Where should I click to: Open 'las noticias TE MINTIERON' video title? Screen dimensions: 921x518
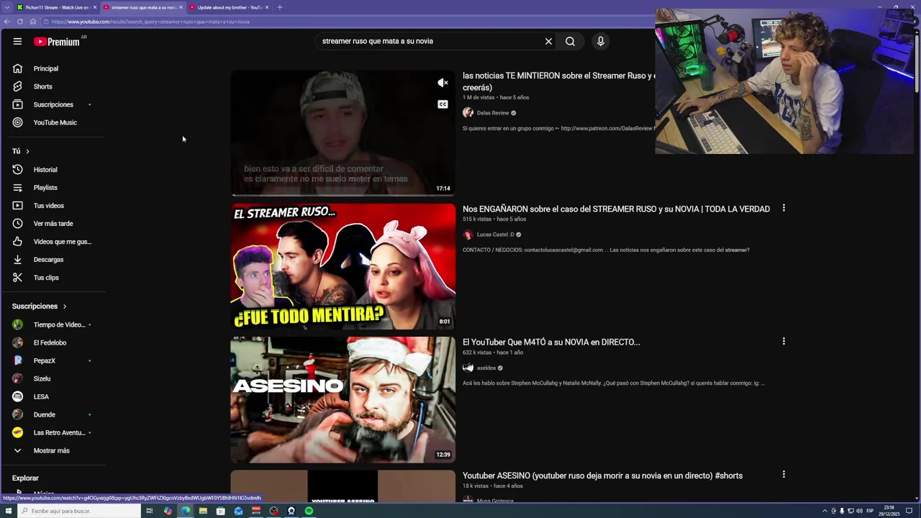pyautogui.click(x=558, y=81)
